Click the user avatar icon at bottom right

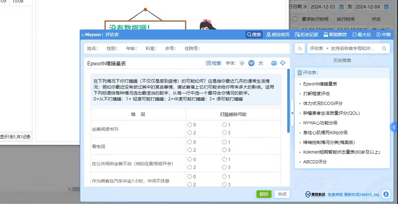pyautogui.click(x=386, y=194)
